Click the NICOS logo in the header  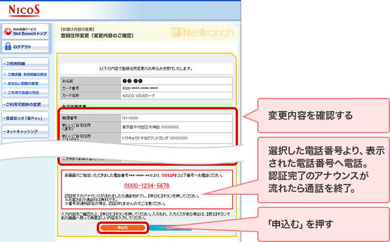coord(24,11)
